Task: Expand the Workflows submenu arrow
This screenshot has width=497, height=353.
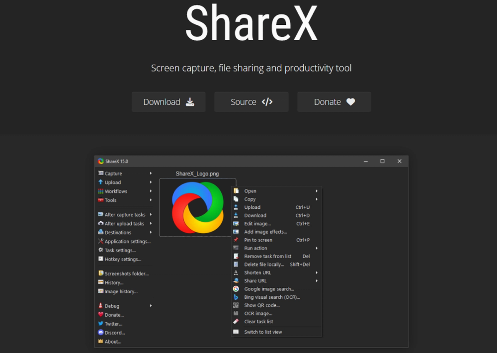Action: pos(151,191)
